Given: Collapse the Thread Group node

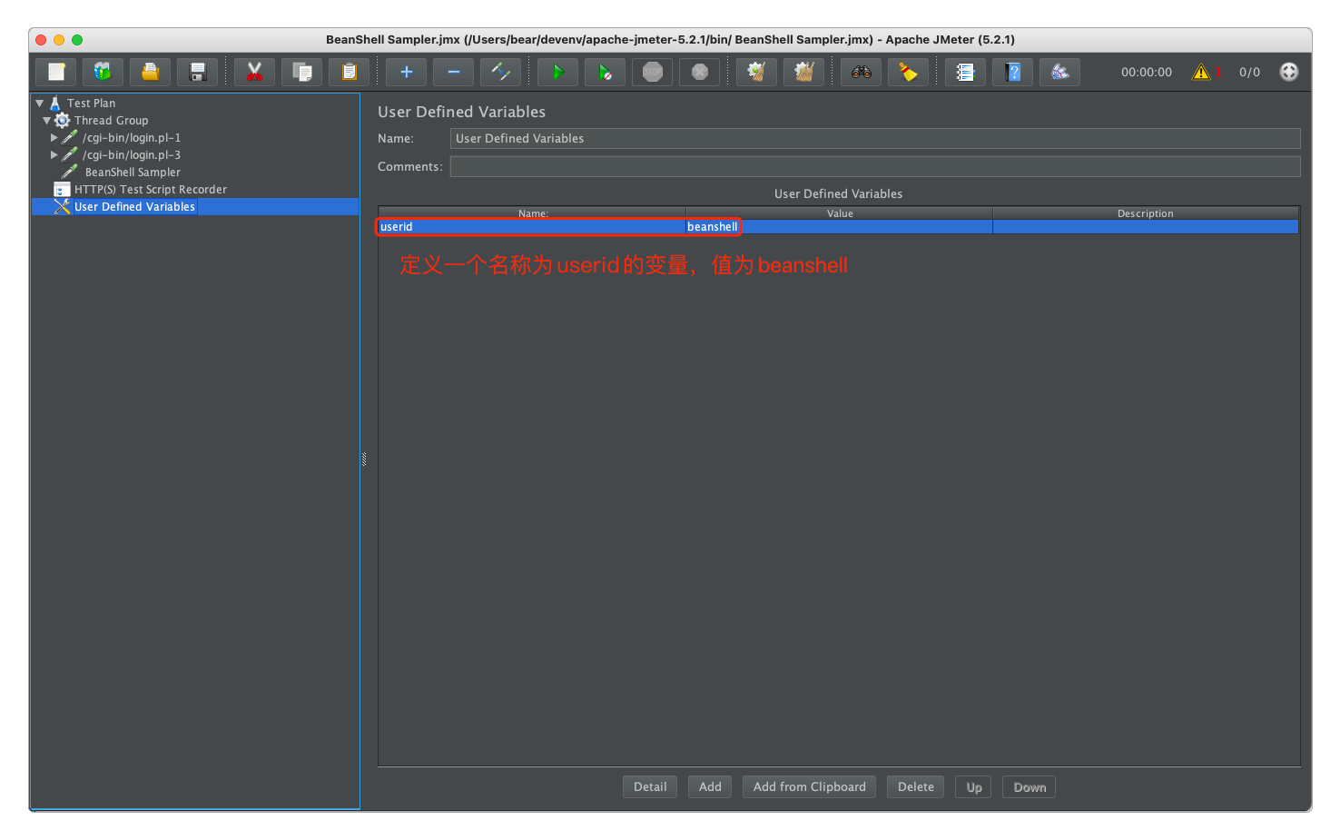Looking at the screenshot, I should coord(47,121).
